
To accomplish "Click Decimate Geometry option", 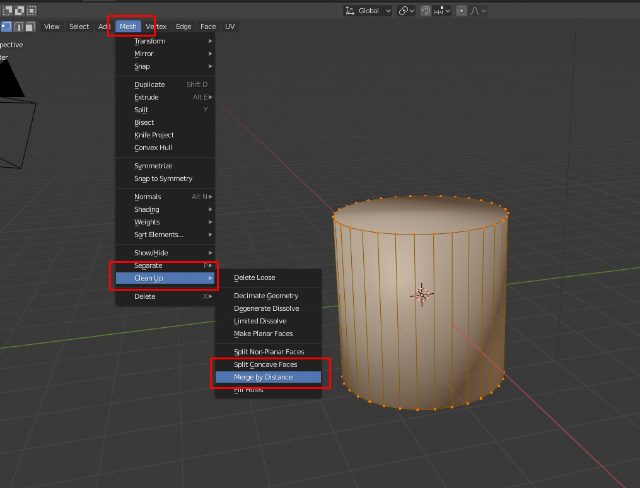I will coord(266,296).
